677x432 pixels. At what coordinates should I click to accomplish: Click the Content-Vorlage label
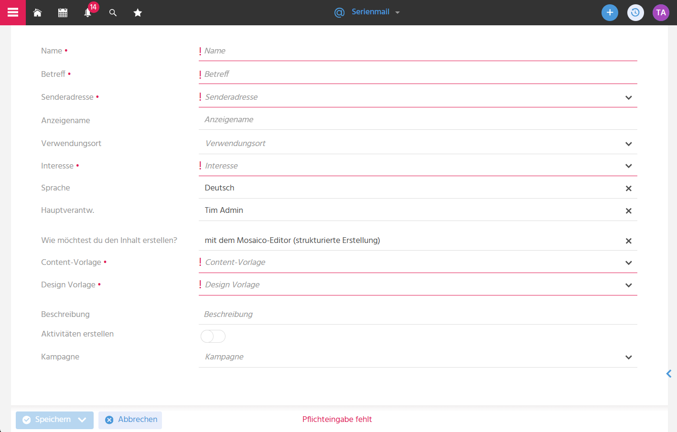[71, 262]
